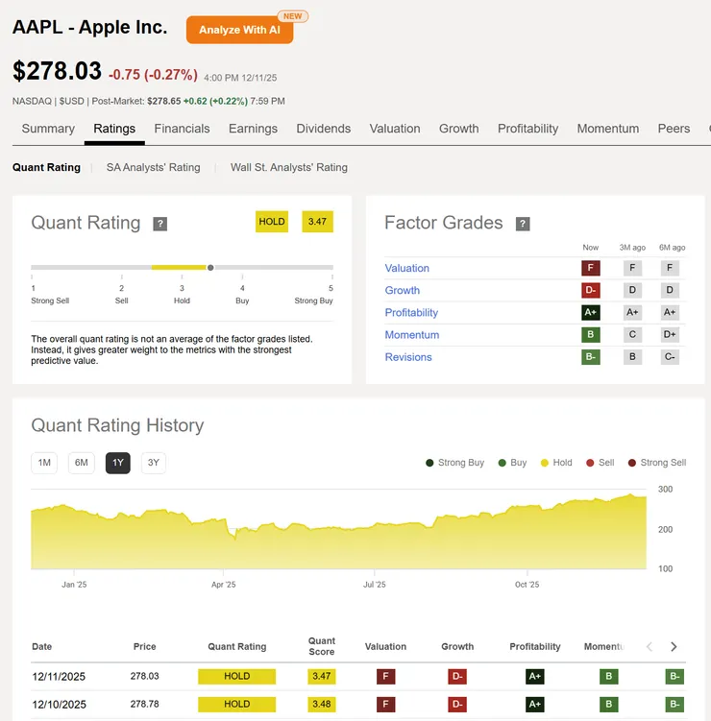This screenshot has width=711, height=721.
Task: Click the quant rating history price chart
Action: 339,531
